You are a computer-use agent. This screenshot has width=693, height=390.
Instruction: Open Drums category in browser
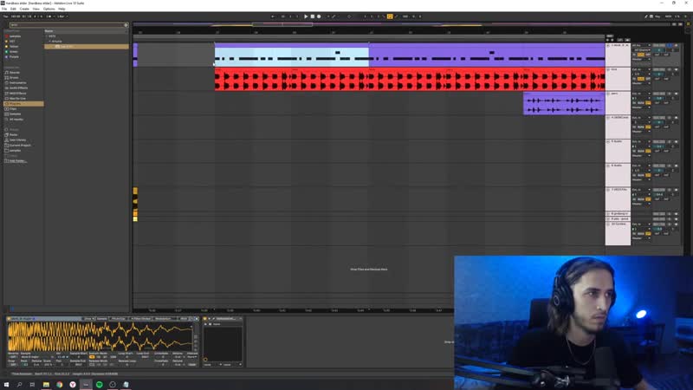pos(14,77)
